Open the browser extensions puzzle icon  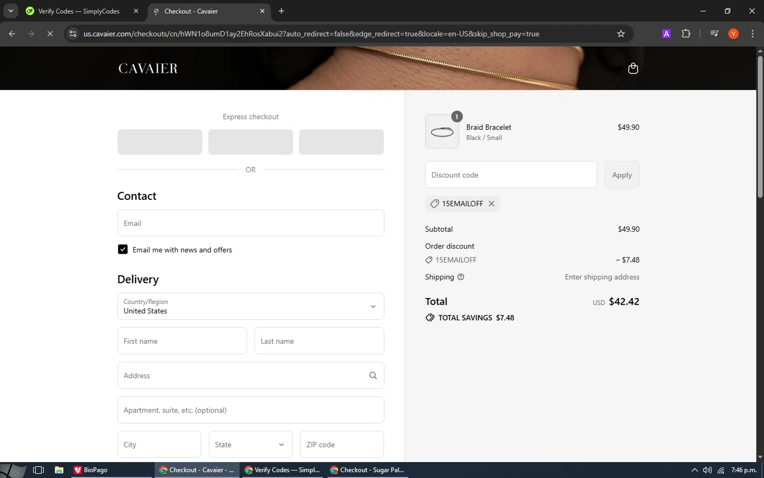tap(686, 34)
